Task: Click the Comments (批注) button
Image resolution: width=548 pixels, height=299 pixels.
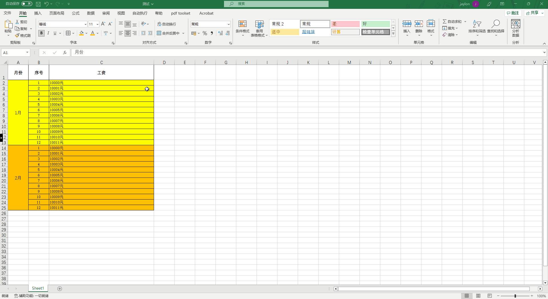Action: click(x=513, y=13)
